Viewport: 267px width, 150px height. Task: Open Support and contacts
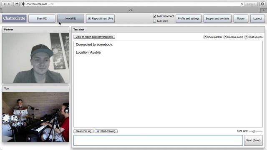point(217,18)
